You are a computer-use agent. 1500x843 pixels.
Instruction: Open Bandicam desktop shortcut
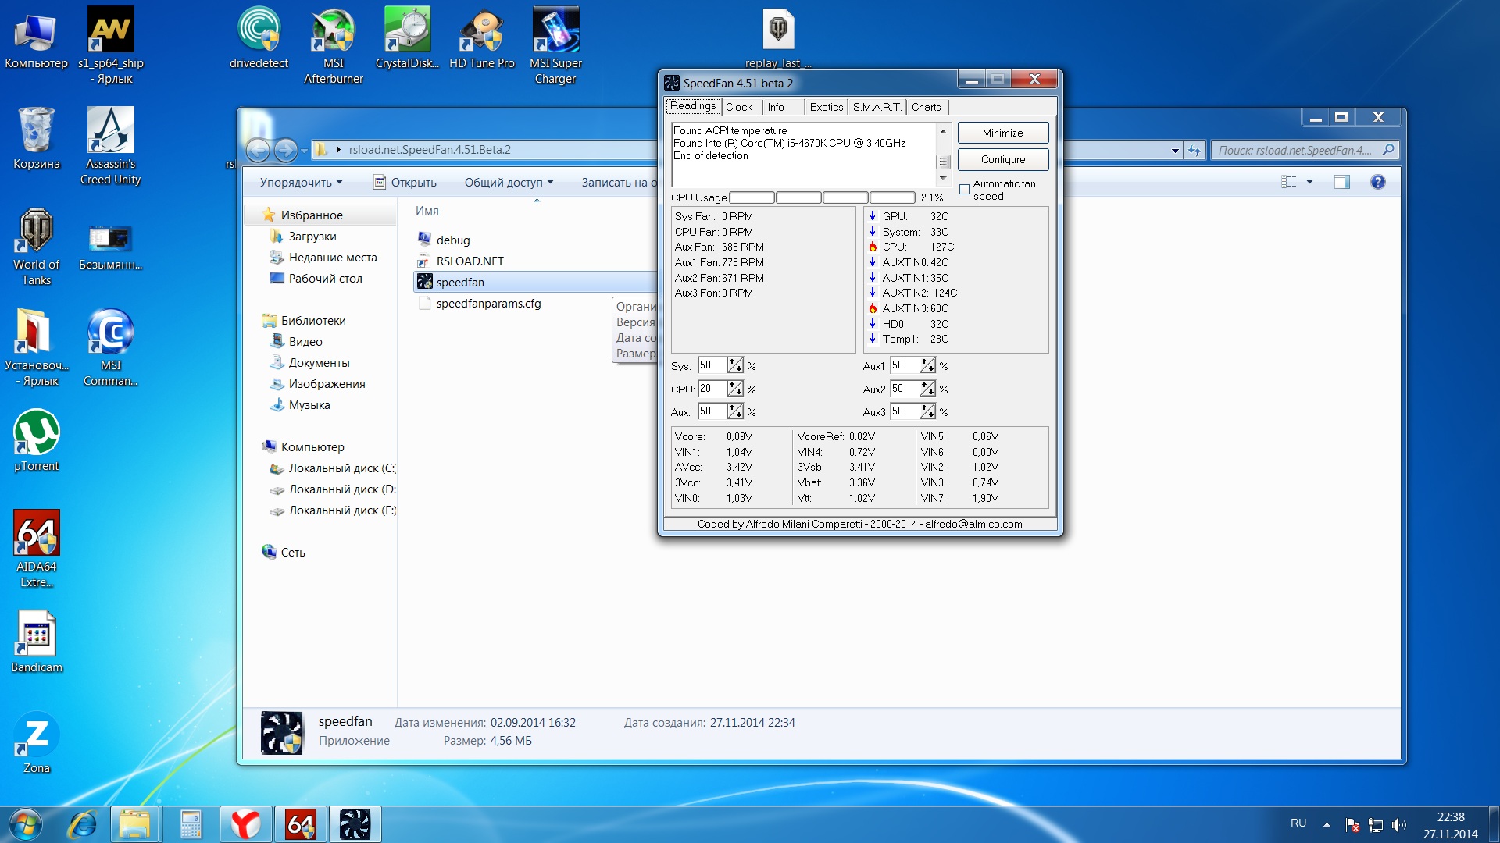37,634
